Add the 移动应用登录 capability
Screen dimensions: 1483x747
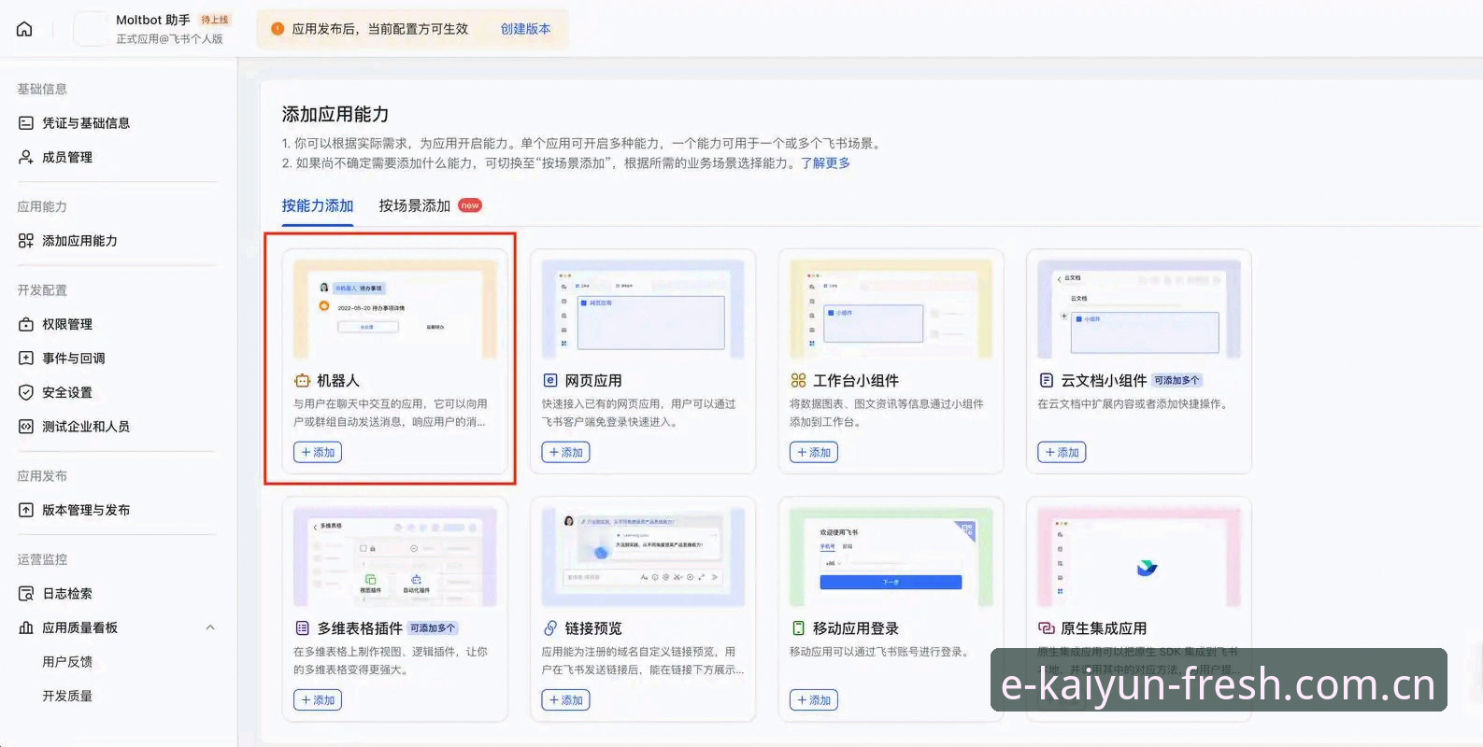pyautogui.click(x=814, y=699)
